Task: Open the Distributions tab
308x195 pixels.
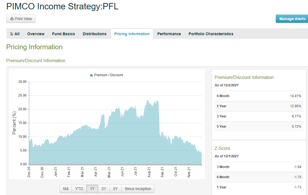Action: (94, 34)
